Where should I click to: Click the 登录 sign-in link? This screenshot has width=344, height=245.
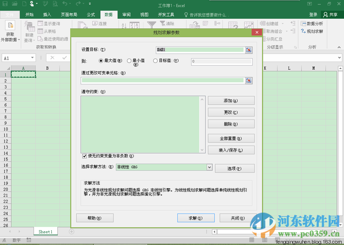(313, 15)
